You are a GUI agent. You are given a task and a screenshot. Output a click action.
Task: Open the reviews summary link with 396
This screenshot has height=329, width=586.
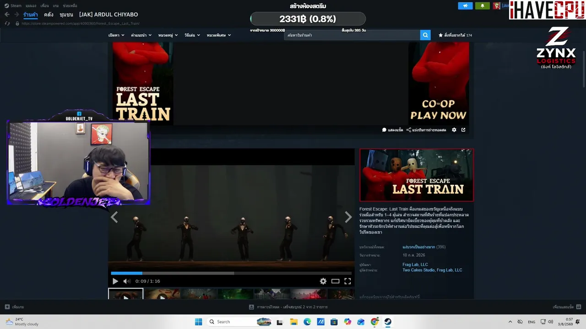(x=424, y=247)
